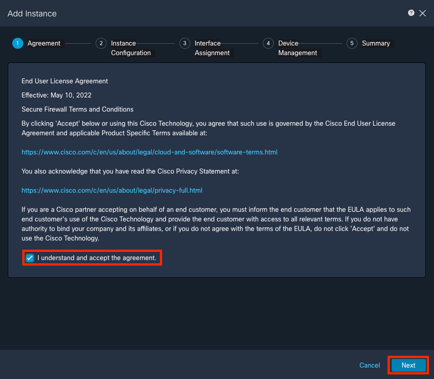Click the Cancel link
Screen dimensions: 434x379
click(369, 365)
